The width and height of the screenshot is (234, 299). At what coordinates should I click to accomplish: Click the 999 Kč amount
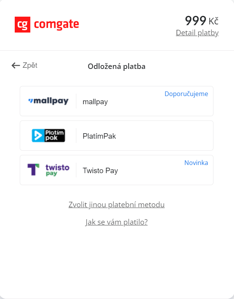point(201,21)
